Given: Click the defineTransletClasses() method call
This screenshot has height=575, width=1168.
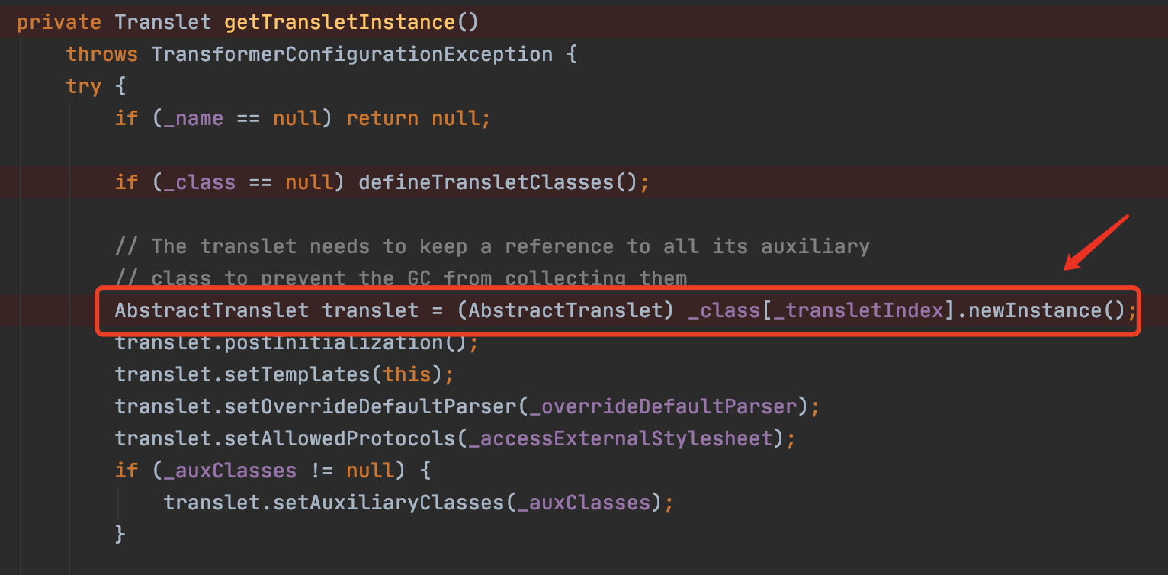Looking at the screenshot, I should coord(497,182).
